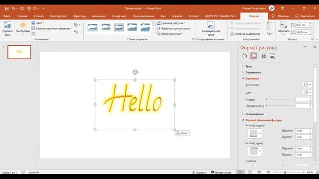Open glow Заготовки presets dropdown
Viewport: 319px width, 179px height.
click(x=307, y=85)
